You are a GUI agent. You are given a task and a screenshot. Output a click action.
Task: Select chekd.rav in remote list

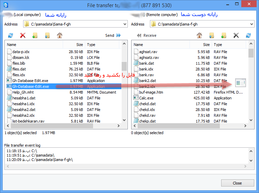[190, 115]
